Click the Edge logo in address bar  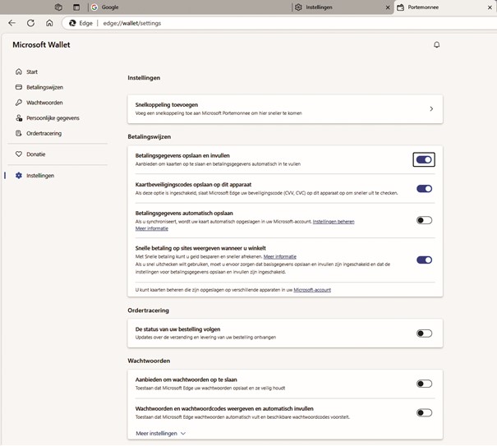pyautogui.click(x=72, y=23)
